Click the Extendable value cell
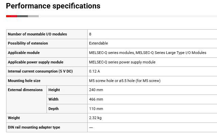Image resolution: width=217 pixels, height=137 pixels. [x=98, y=43]
